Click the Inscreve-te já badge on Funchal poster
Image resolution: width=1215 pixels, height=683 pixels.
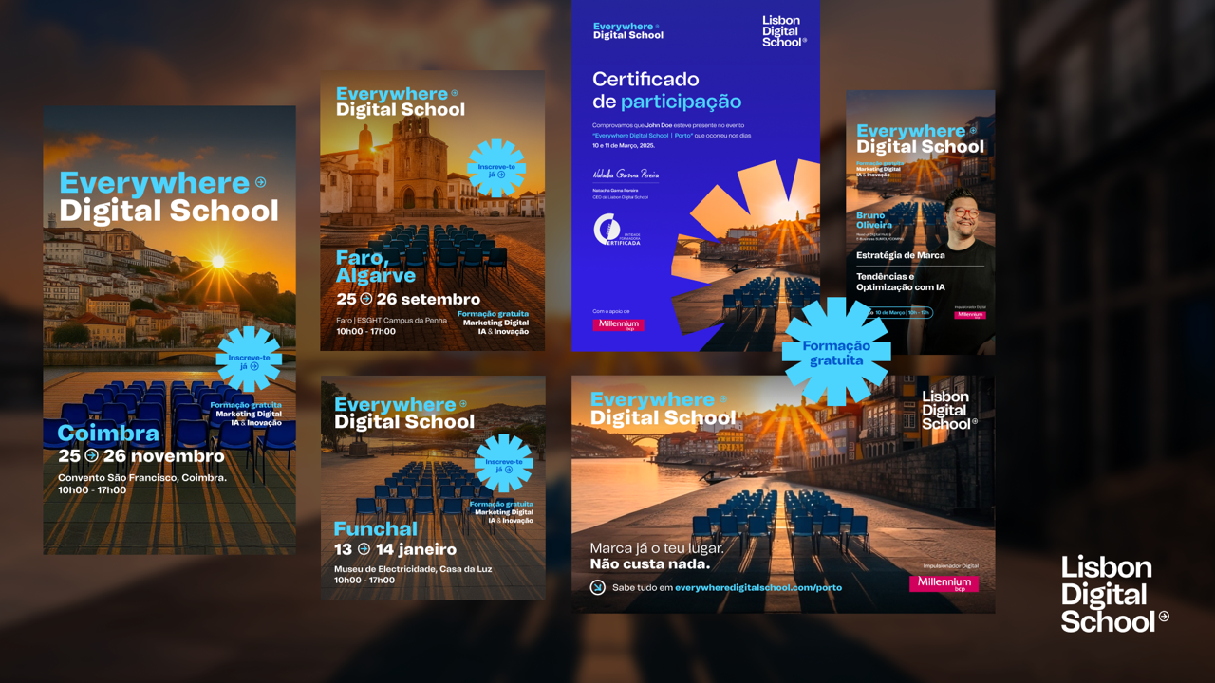(503, 465)
